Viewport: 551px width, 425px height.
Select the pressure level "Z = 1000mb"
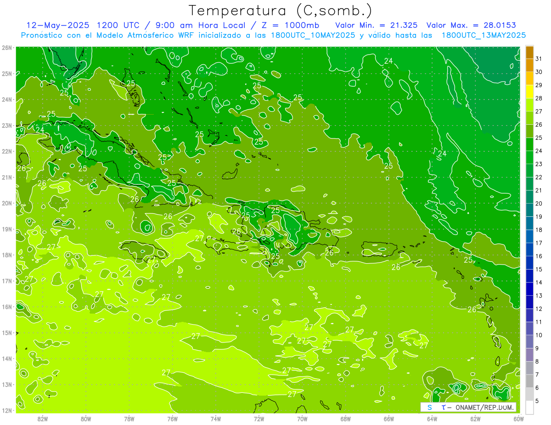click(x=290, y=25)
